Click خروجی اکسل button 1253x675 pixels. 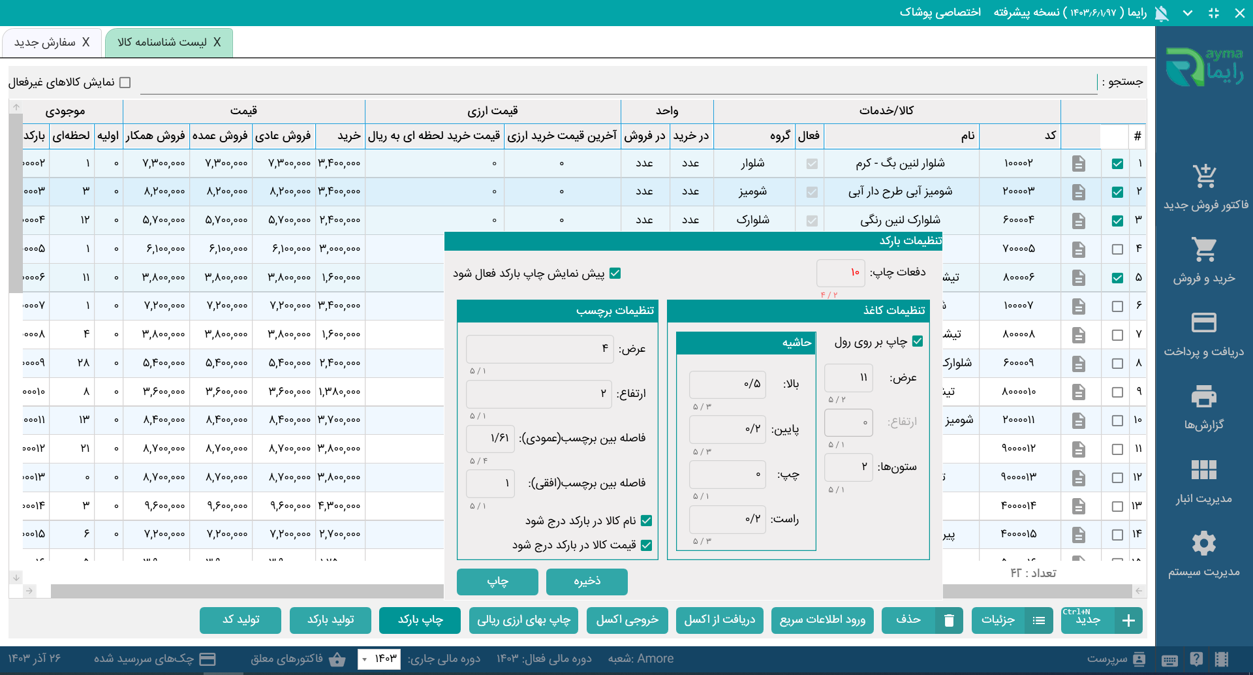[x=627, y=620]
